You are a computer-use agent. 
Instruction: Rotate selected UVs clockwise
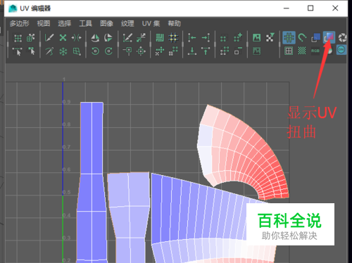[108, 51]
